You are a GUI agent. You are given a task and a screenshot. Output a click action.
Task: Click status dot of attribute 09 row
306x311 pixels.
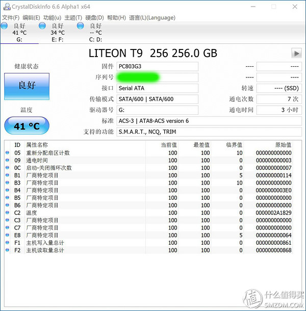7,160
